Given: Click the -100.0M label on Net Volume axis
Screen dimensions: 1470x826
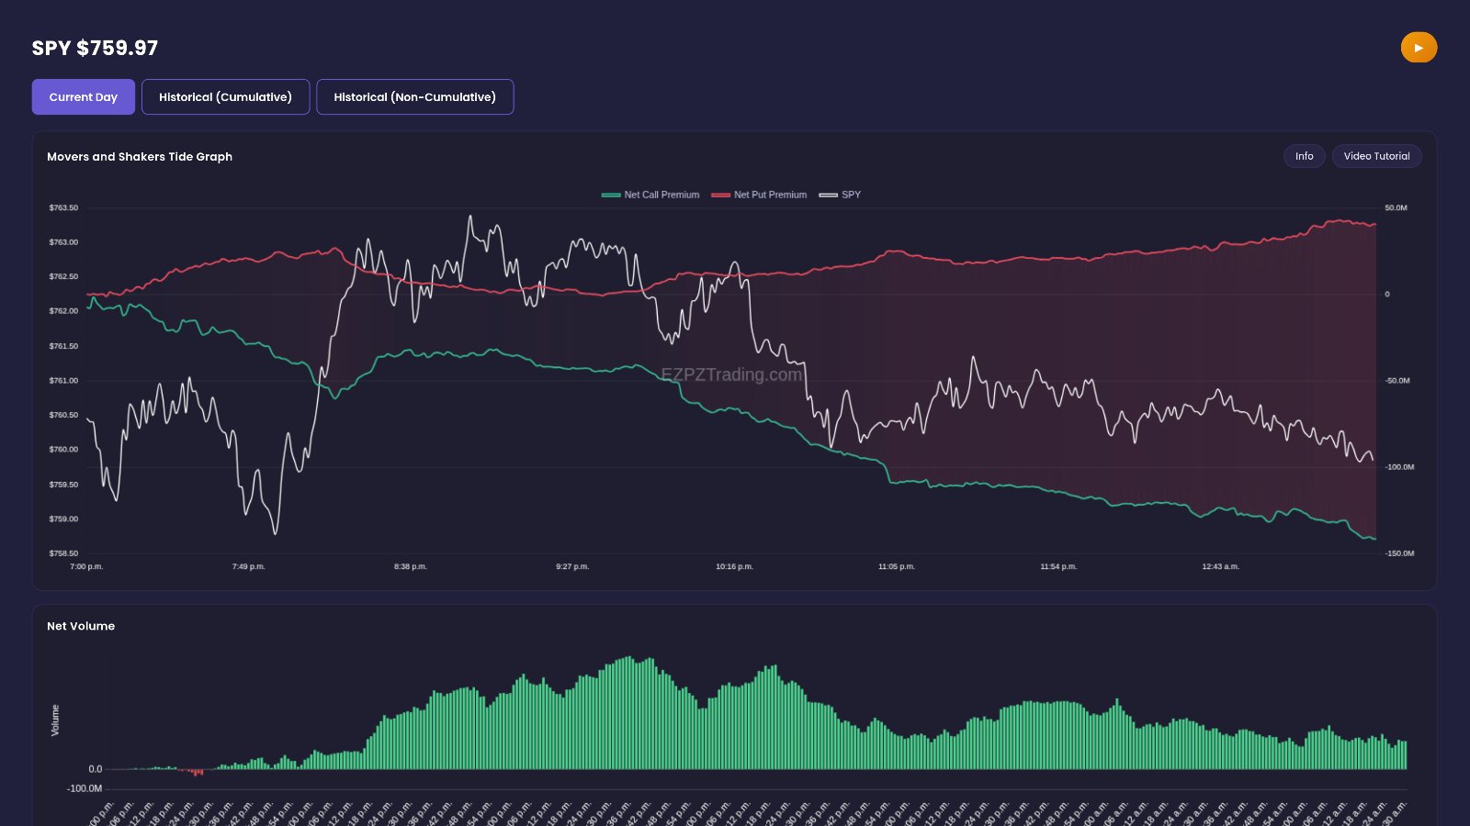Looking at the screenshot, I should [x=85, y=788].
